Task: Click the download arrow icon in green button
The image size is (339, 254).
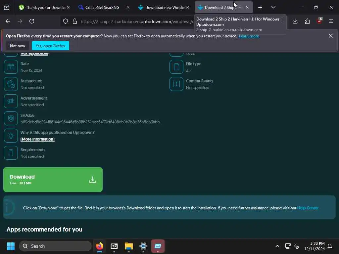Action: point(93,180)
